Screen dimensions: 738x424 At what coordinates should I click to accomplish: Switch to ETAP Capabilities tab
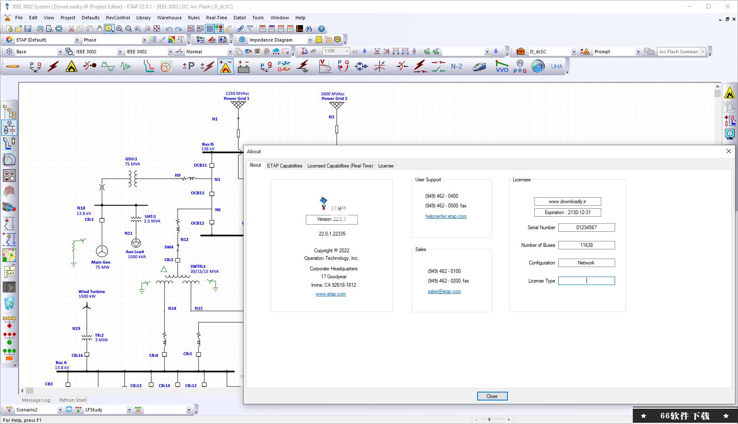(284, 166)
